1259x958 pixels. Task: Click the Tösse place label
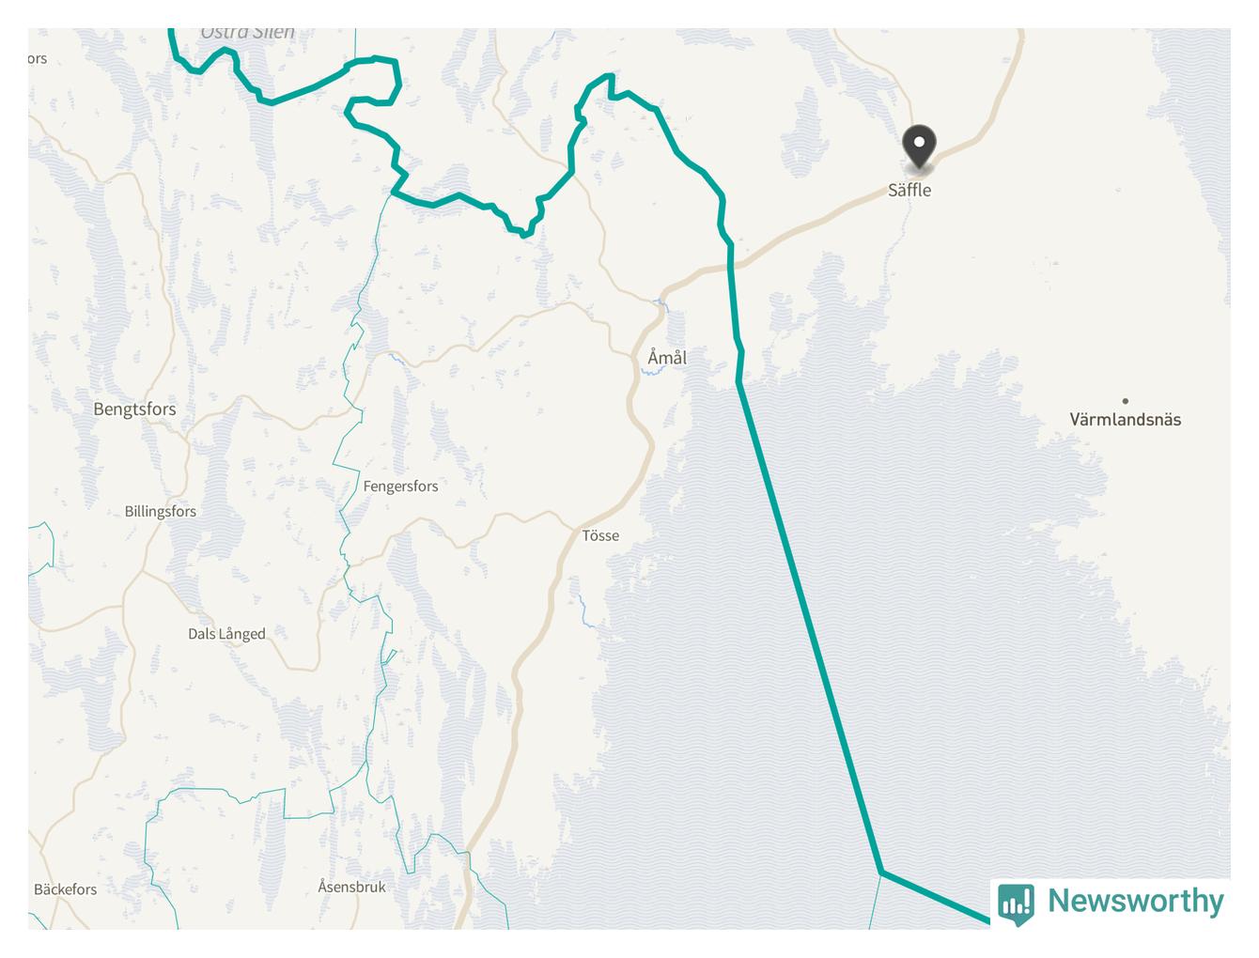coord(600,535)
